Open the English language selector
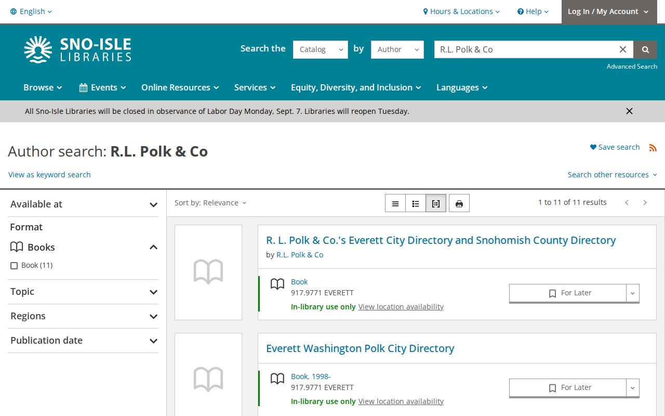This screenshot has width=665, height=416. pos(31,11)
